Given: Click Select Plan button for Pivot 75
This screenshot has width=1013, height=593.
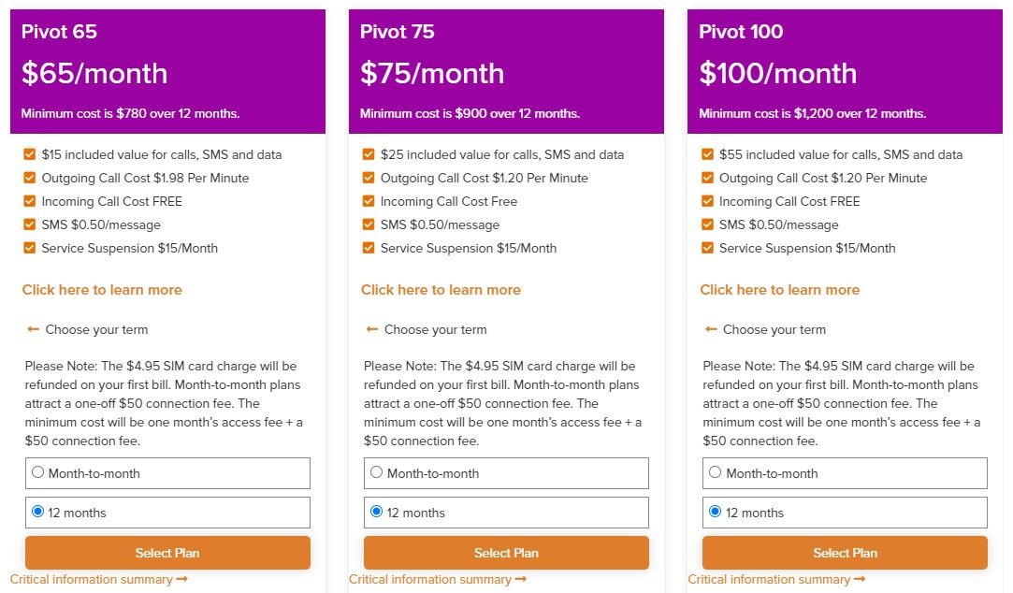Looking at the screenshot, I should click(x=506, y=553).
